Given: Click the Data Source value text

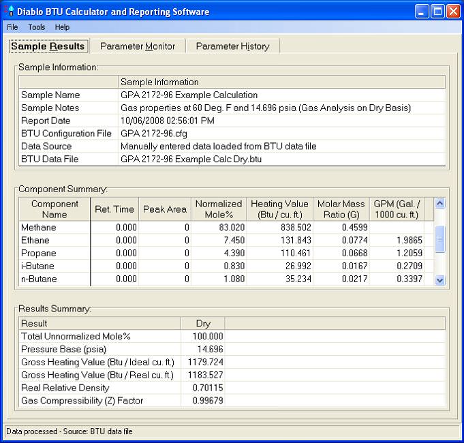Looking at the screenshot, I should point(219,146).
